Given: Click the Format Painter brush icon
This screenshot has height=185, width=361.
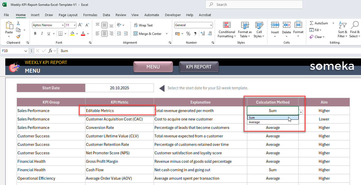Looking at the screenshot, I should point(18,36).
